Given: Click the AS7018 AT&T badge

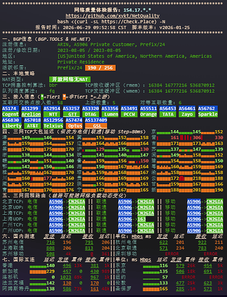Looking at the screenshot, I should point(33,123).
